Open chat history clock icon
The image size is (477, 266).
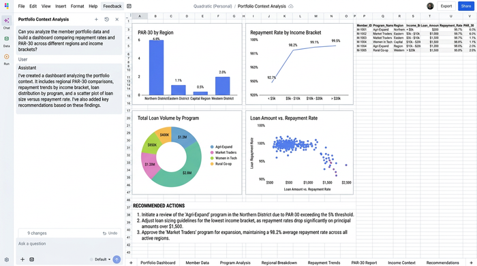[106, 20]
